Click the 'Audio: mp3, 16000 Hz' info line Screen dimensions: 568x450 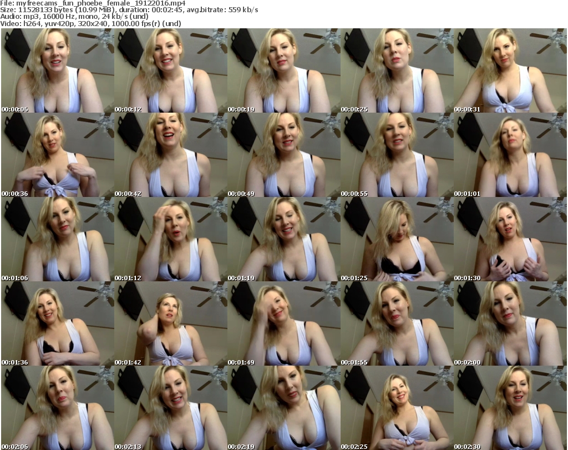(74, 17)
